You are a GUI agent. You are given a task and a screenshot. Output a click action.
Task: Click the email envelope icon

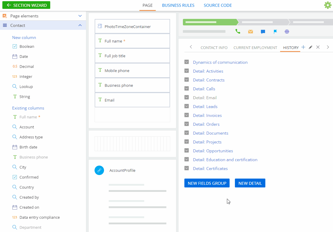[250, 31]
